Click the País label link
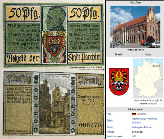Image resolution: width=164 pixels, height=139 pixels. (x=109, y=114)
